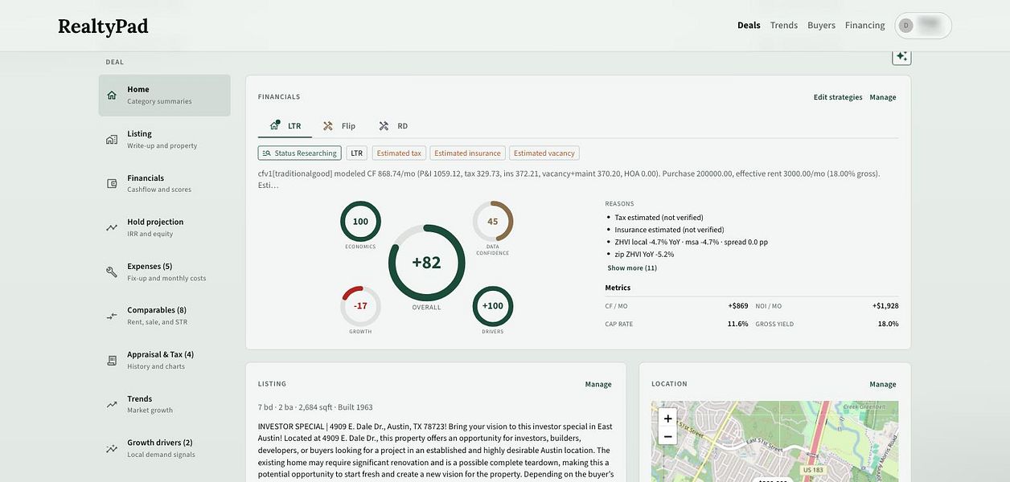This screenshot has height=482, width=1010.
Task: Click 'Insurance estimated (not verified)' reason
Action: click(670, 230)
